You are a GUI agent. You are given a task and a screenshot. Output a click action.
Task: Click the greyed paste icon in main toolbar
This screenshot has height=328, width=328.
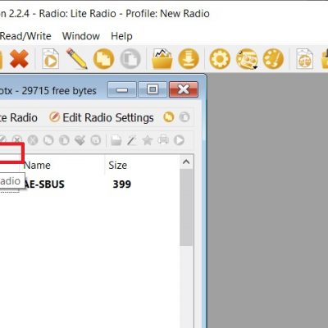(130, 59)
